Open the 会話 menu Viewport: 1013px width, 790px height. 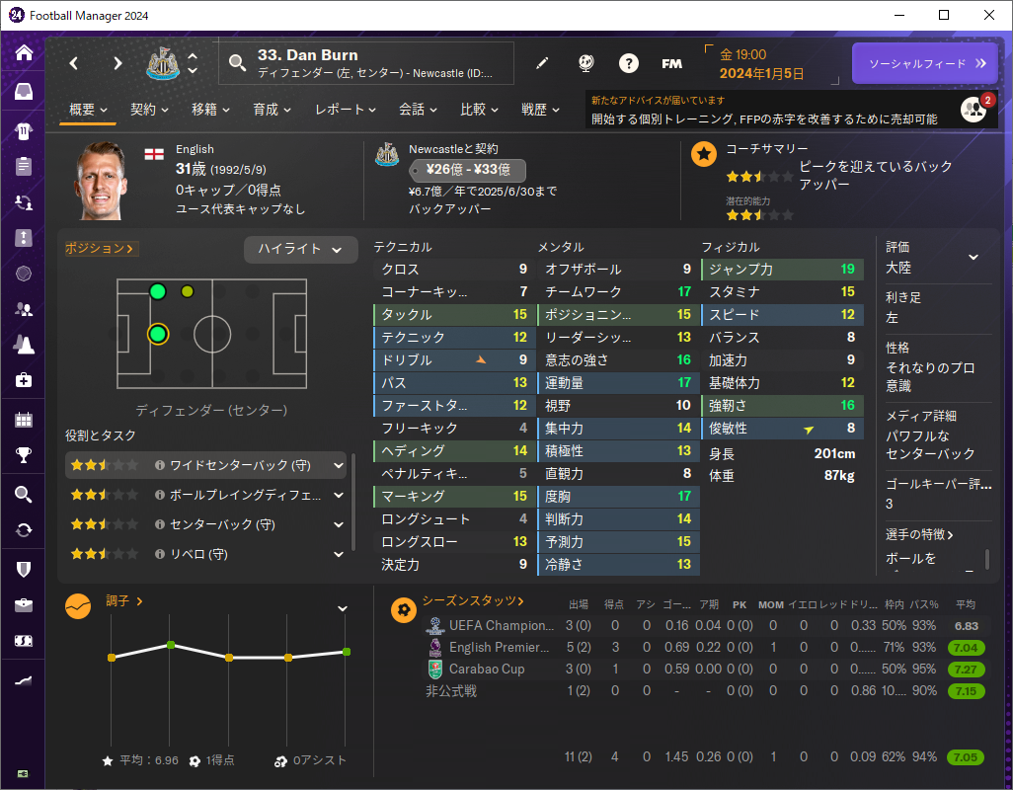(418, 110)
